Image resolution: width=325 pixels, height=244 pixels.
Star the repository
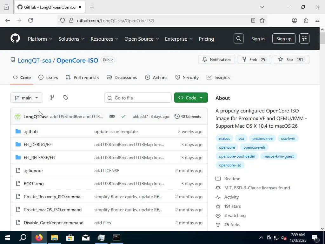coord(292,59)
